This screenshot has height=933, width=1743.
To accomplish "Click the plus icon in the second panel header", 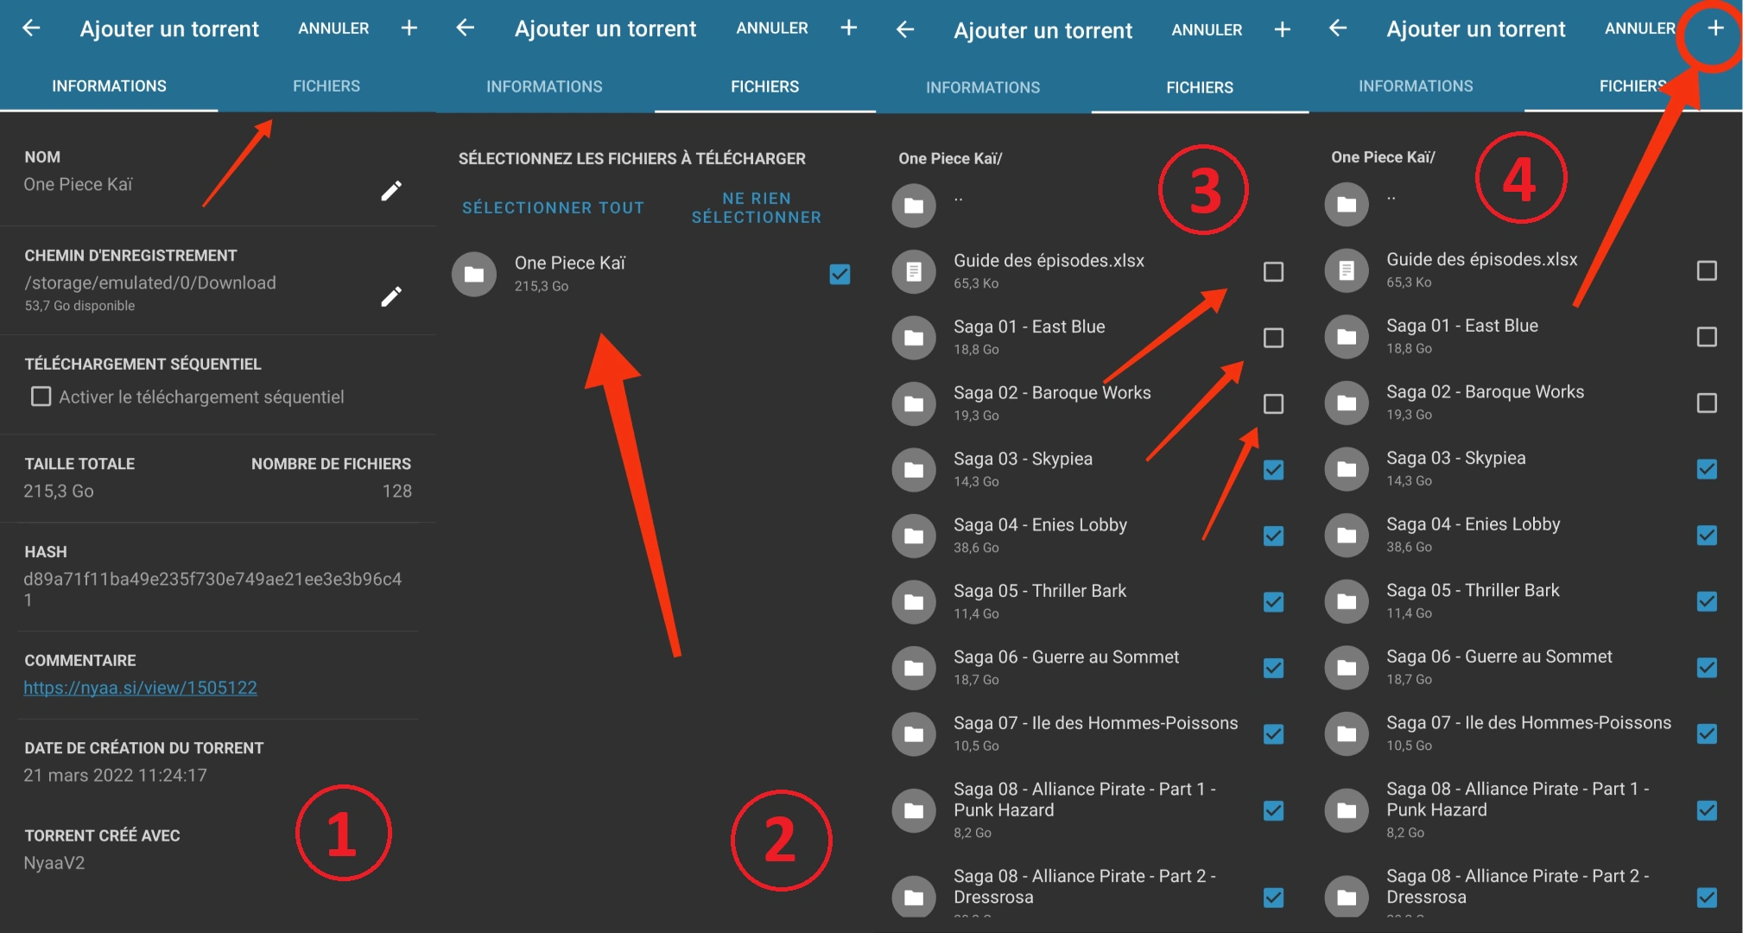I will 848,29.
